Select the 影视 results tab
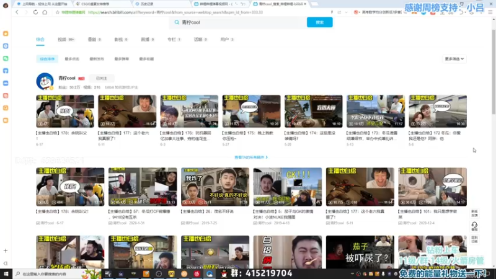The image size is (496, 279). pyautogui.click(x=121, y=40)
